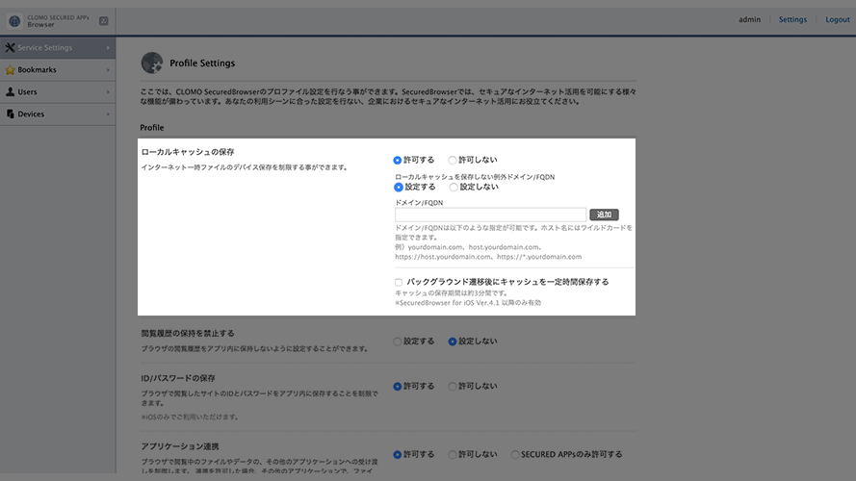Enable バックグラウンド遷移後にキャッシュを一定時間保存する checkbox

pos(399,282)
